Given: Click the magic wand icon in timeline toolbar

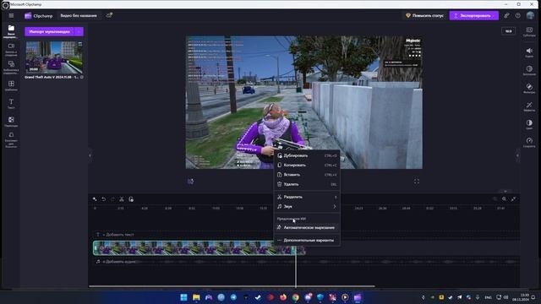Looking at the screenshot, I should point(94,199).
